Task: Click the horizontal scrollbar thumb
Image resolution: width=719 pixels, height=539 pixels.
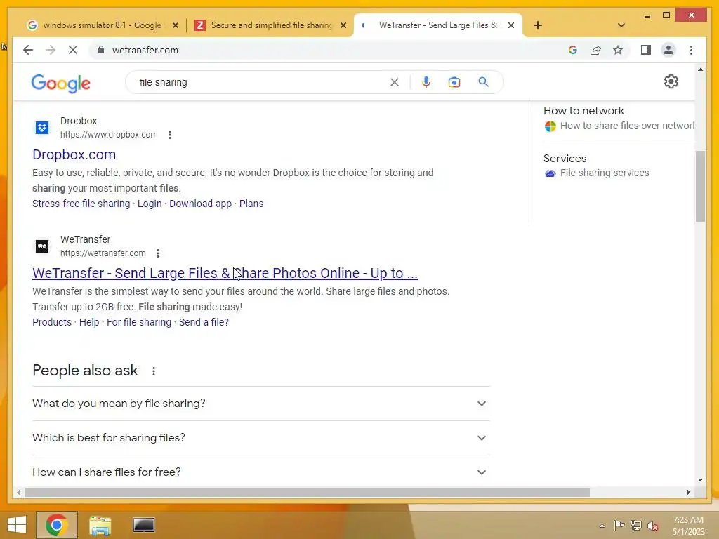Action: click(x=306, y=492)
